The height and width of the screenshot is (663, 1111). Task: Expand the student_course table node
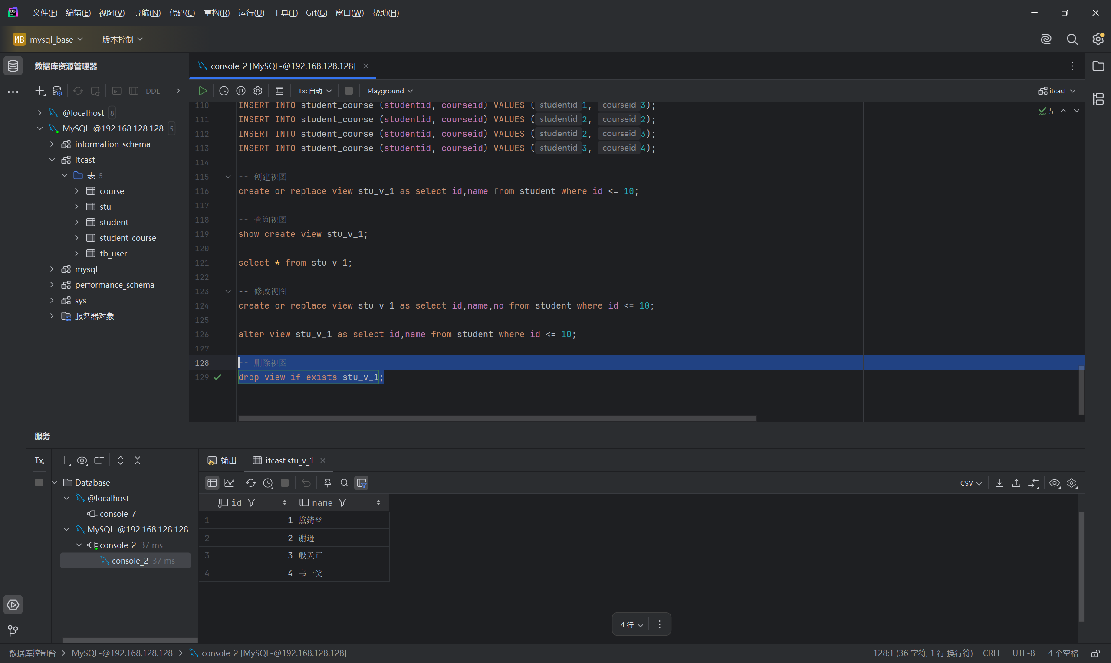coord(76,238)
